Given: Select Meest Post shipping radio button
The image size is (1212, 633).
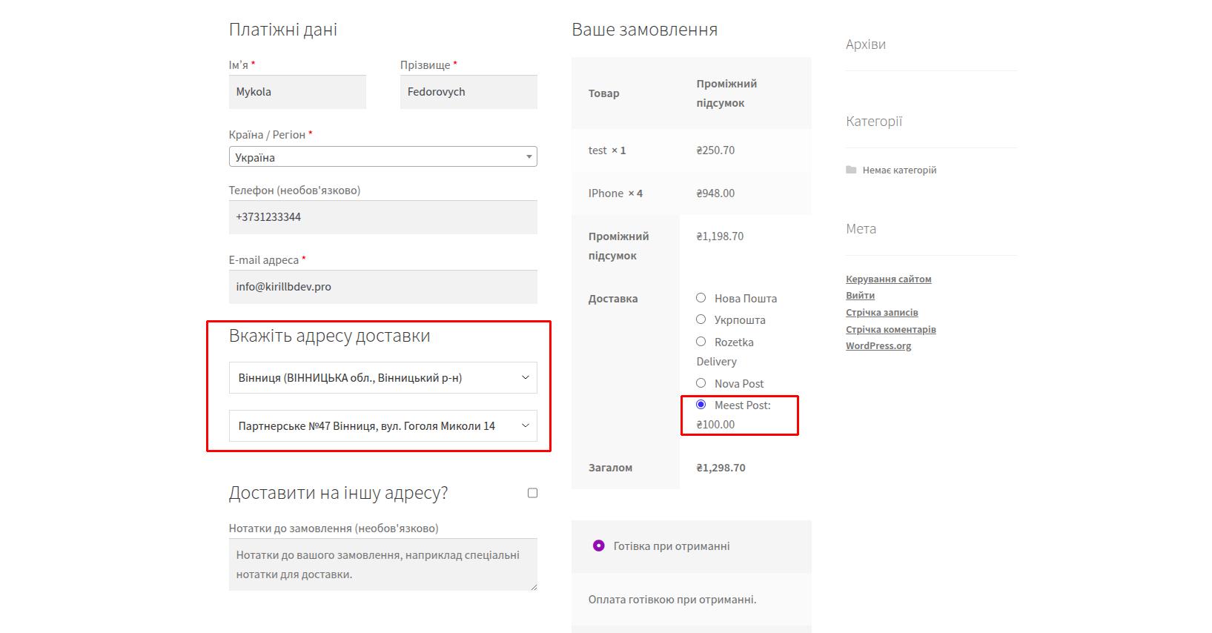Looking at the screenshot, I should 701,405.
